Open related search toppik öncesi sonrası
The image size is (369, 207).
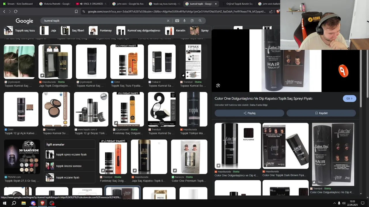69,166
